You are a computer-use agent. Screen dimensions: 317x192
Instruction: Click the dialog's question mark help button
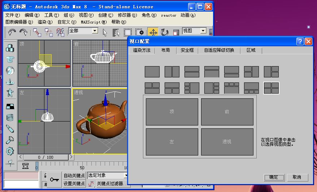pyautogui.click(x=300, y=42)
